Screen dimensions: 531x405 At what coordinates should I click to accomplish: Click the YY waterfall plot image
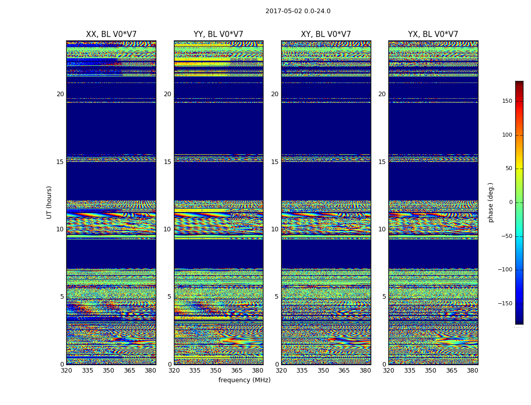pyautogui.click(x=219, y=202)
